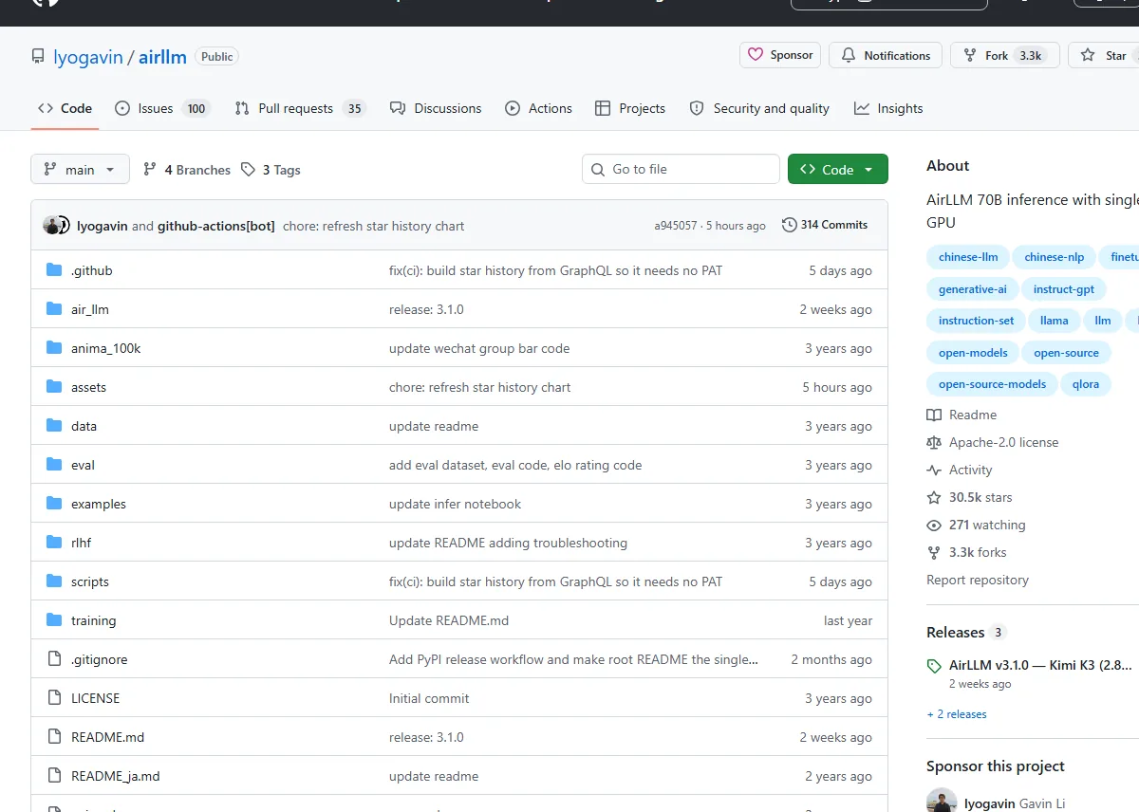This screenshot has width=1139, height=812.
Task: Click commit message 'update infer notebook'
Action: (456, 504)
